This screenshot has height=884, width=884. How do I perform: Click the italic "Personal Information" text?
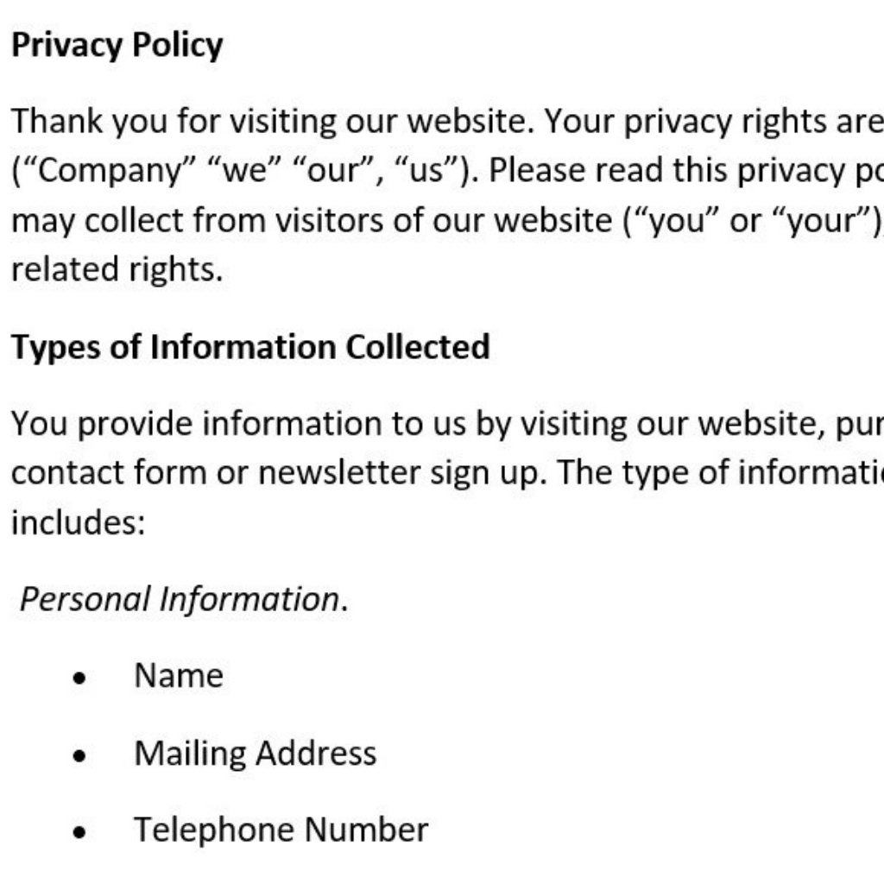click(x=180, y=599)
